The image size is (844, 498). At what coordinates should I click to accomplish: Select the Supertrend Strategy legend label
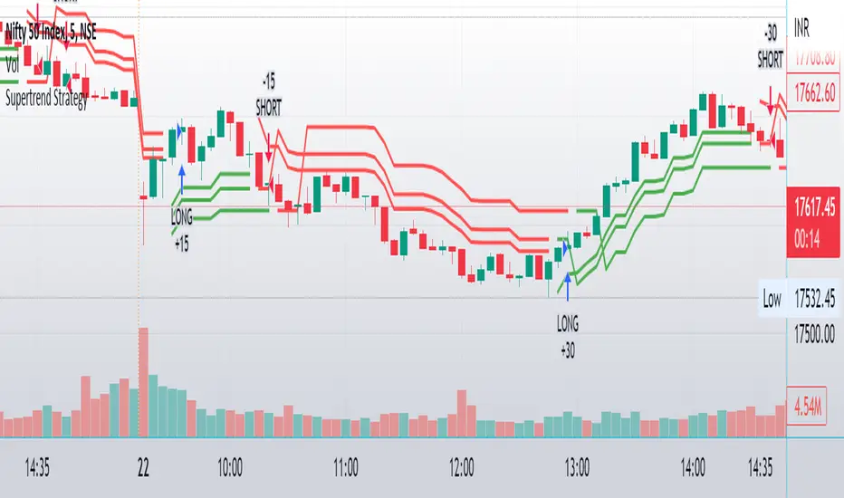click(x=47, y=101)
